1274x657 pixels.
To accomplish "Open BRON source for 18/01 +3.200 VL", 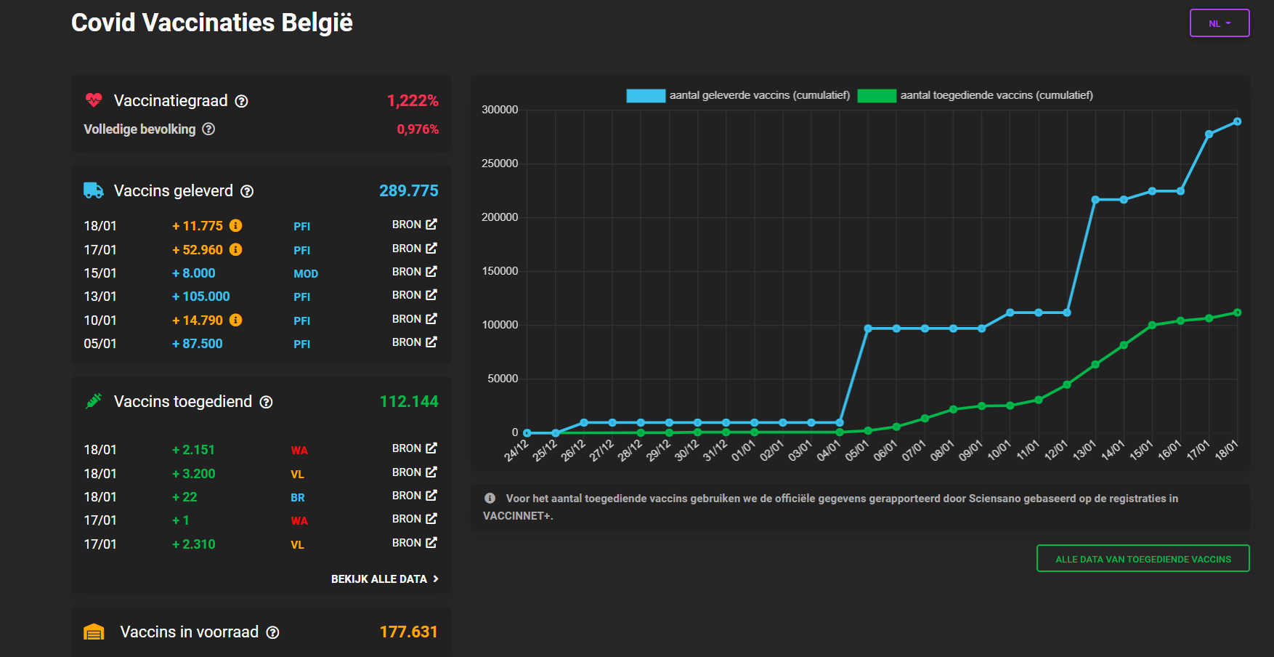I will tap(414, 472).
